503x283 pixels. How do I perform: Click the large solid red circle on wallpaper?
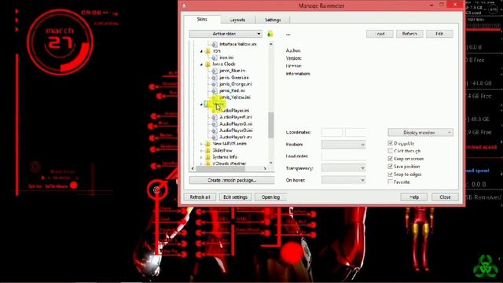point(292,253)
